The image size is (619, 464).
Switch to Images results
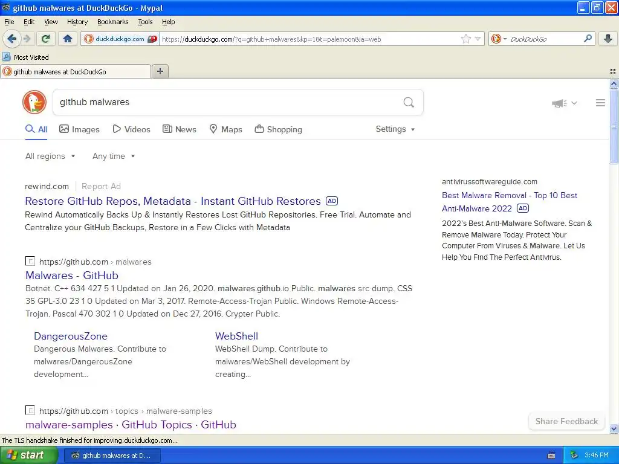point(79,129)
